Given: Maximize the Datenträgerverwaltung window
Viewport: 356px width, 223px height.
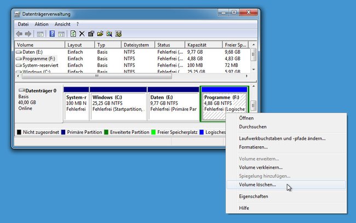Looking at the screenshot, I should click(x=234, y=13).
